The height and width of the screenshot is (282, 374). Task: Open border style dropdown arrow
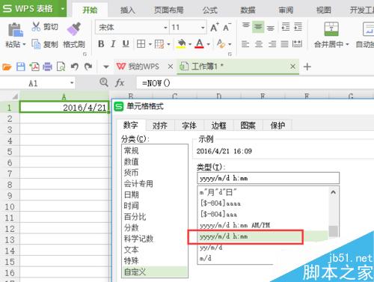(150, 44)
